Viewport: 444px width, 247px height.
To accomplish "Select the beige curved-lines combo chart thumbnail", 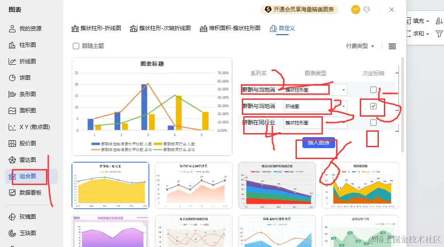I will pyautogui.click(x=194, y=231).
